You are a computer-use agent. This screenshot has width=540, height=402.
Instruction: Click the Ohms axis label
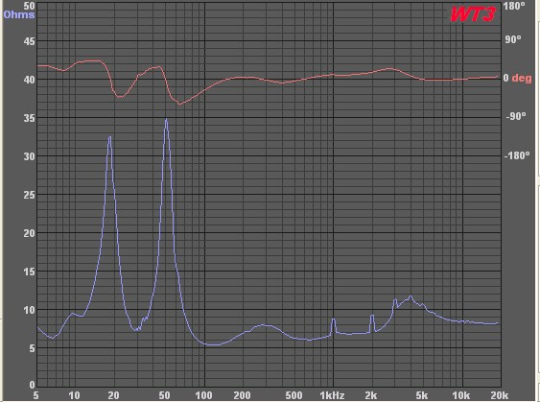(19, 14)
